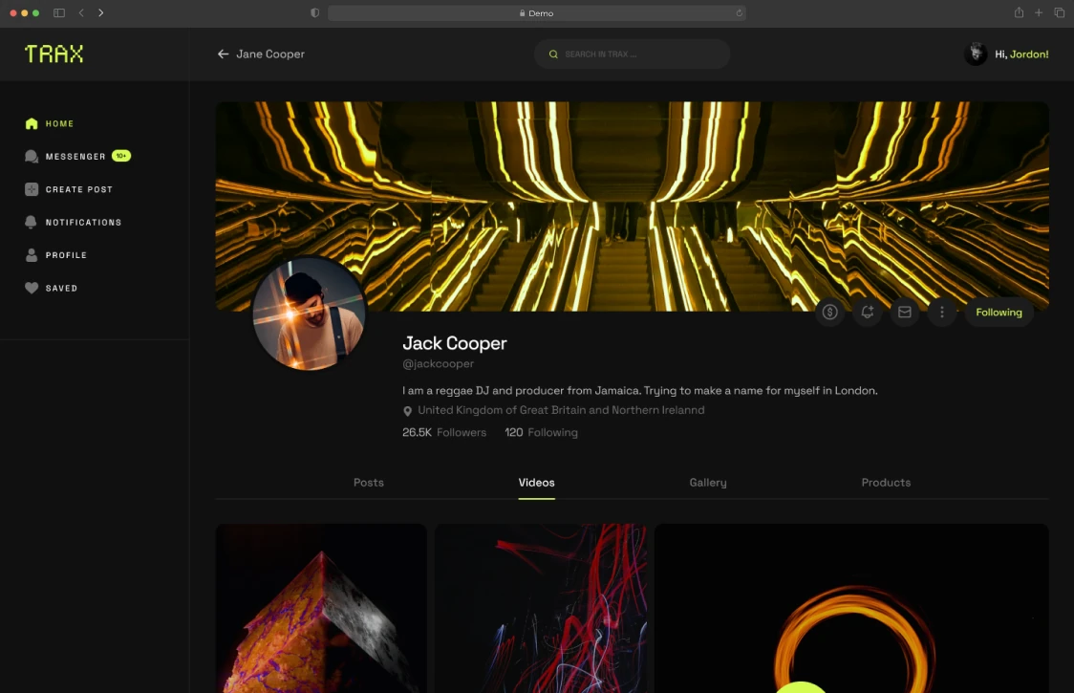Click the browser tab overview icon
The width and height of the screenshot is (1074, 693).
[1059, 13]
